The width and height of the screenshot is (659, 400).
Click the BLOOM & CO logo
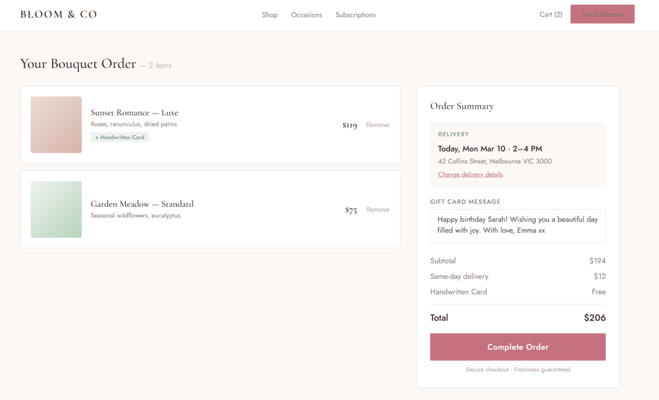coord(59,14)
